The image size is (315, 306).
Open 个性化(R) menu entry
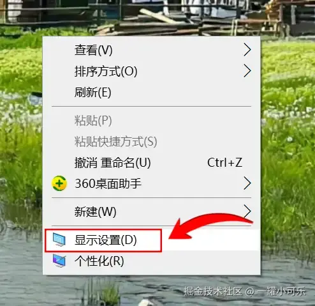[151, 261]
